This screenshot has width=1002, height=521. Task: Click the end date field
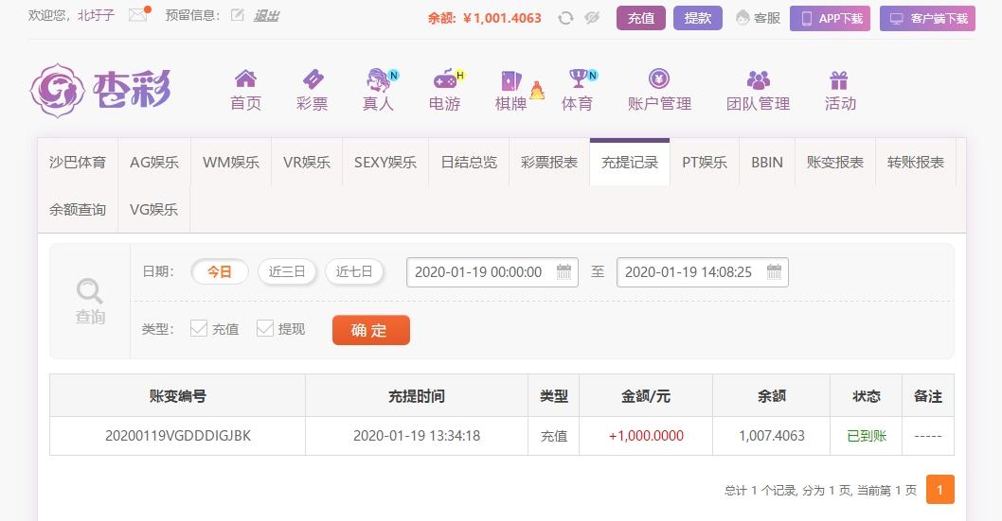tap(703, 272)
